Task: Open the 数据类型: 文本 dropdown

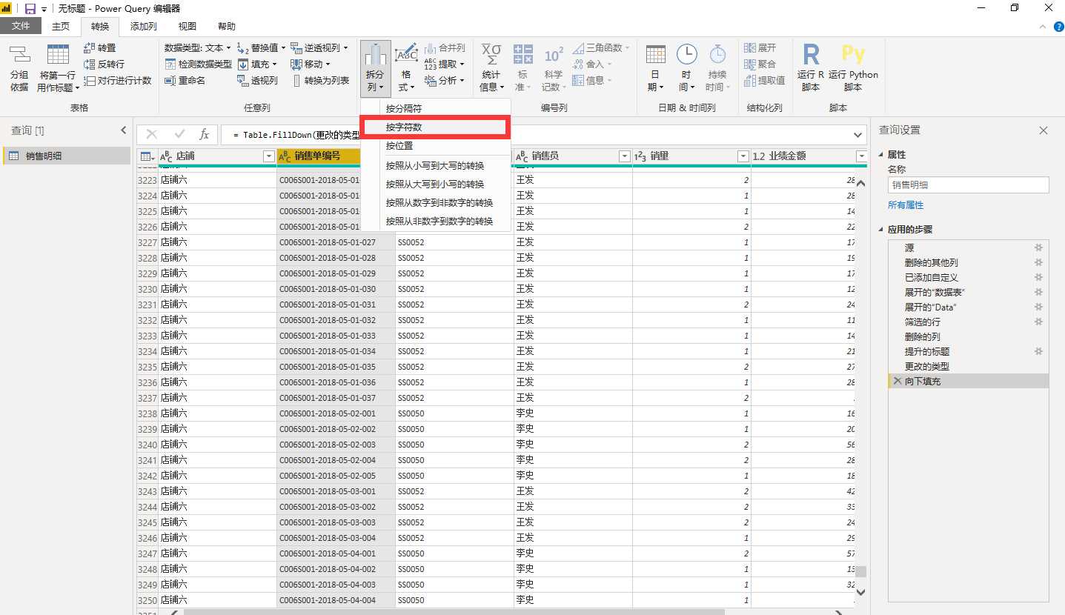Action: click(x=197, y=47)
